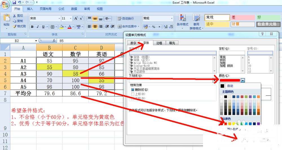Check the 删除线 strikethrough checkbox
Screen dimensions: 282x150
[133, 90]
